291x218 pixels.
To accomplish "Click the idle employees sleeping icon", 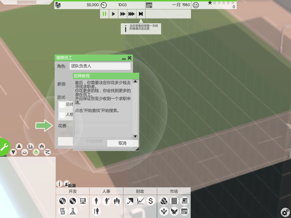I will 66,184.
